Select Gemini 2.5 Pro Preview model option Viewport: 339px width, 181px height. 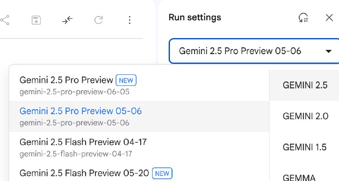point(139,85)
